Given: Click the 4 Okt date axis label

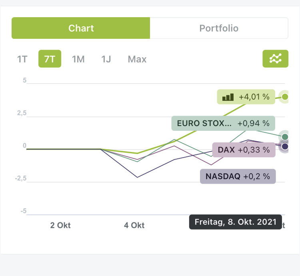Looking at the screenshot, I should point(134,225).
